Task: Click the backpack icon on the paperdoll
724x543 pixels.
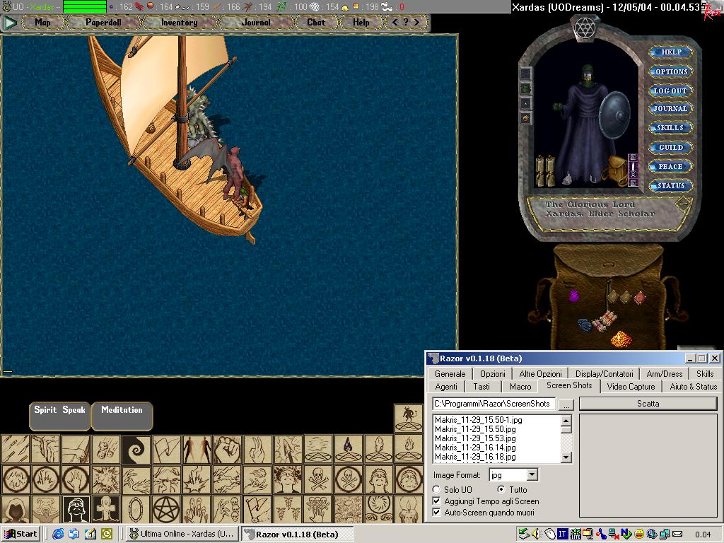Action: (615, 170)
